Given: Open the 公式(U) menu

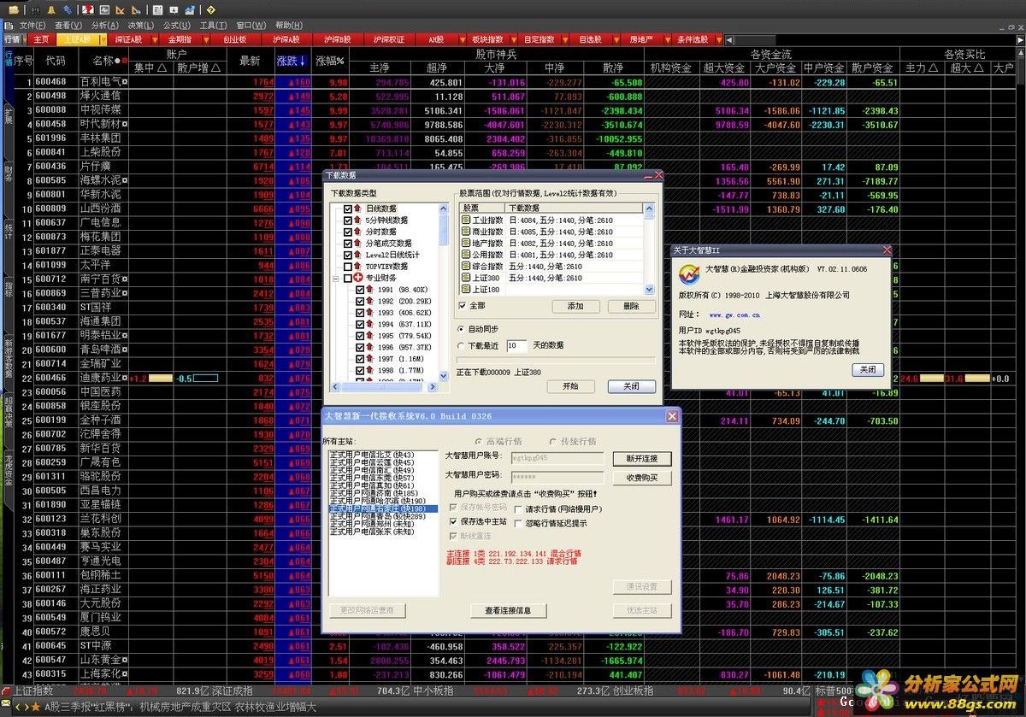Looking at the screenshot, I should (177, 26).
